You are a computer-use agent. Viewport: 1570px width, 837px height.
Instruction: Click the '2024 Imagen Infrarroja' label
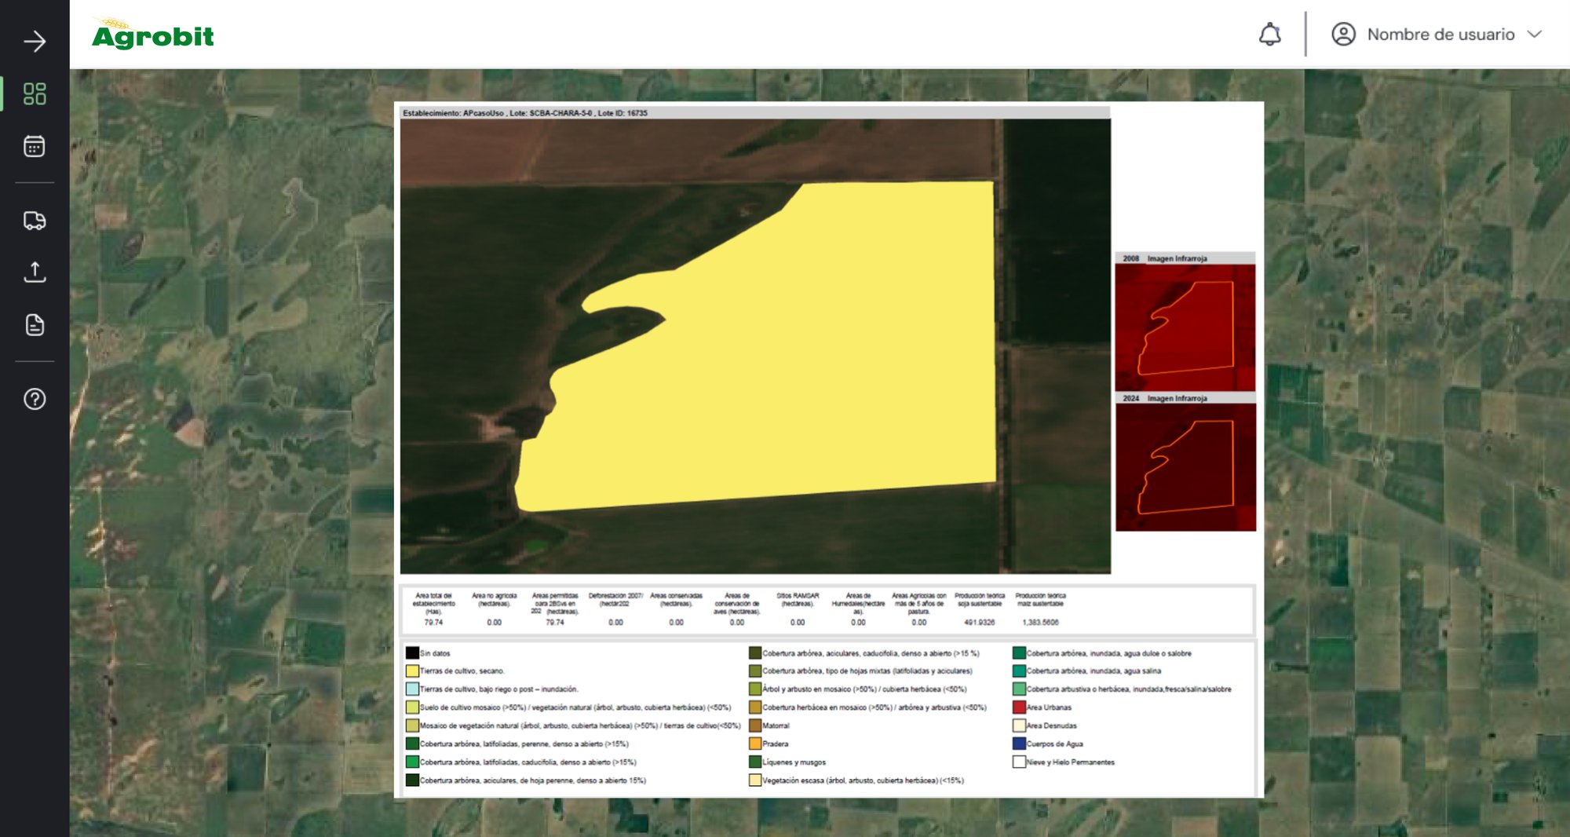click(x=1165, y=399)
